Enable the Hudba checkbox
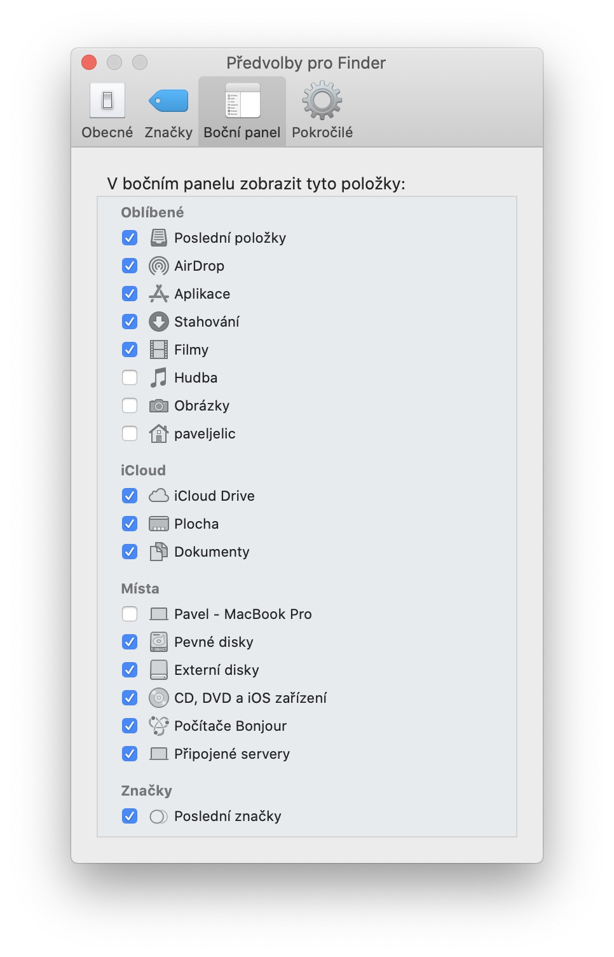Image resolution: width=614 pixels, height=957 pixels. (x=130, y=377)
